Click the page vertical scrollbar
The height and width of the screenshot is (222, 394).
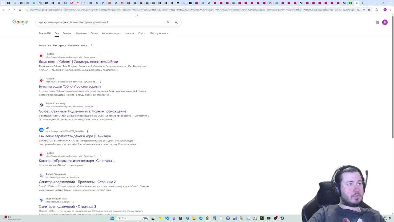click(392, 77)
